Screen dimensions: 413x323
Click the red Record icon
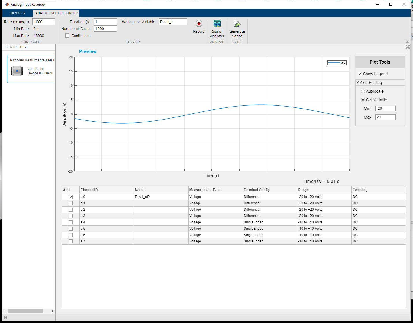click(199, 24)
